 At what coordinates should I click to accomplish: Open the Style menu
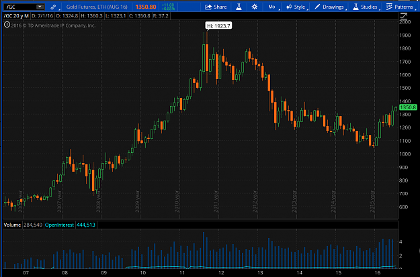point(296,7)
